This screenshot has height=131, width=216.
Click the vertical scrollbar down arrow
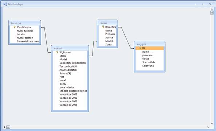click(212, 123)
